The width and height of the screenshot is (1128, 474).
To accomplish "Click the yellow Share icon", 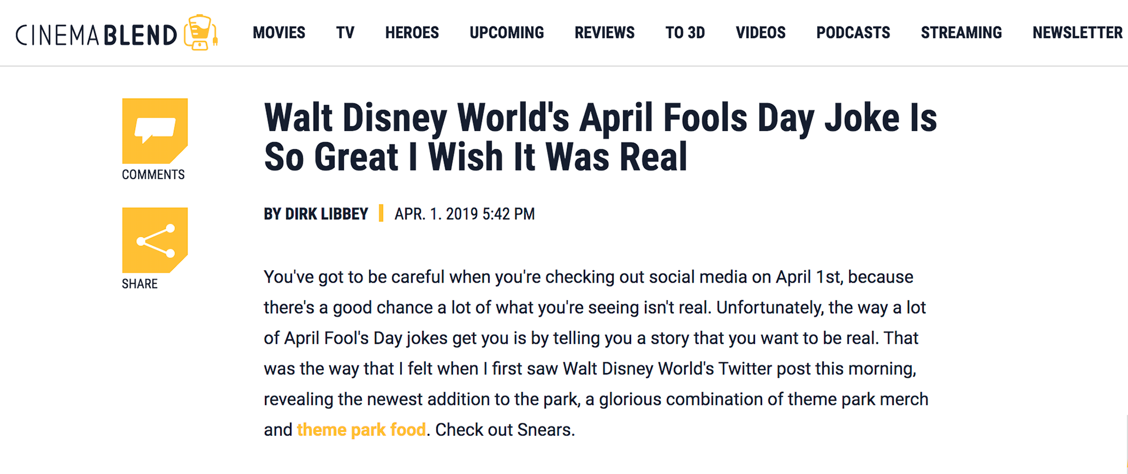I will (155, 240).
